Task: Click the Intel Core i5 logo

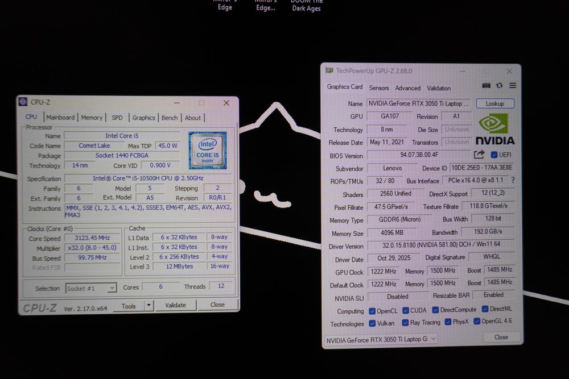Action: click(208, 151)
